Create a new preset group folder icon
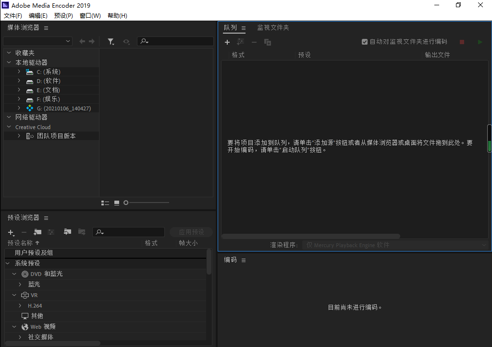492x347 pixels. point(37,232)
